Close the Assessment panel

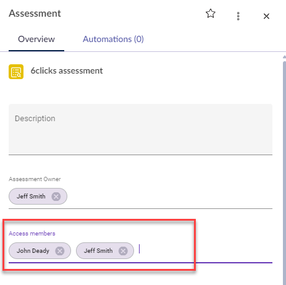(266, 16)
